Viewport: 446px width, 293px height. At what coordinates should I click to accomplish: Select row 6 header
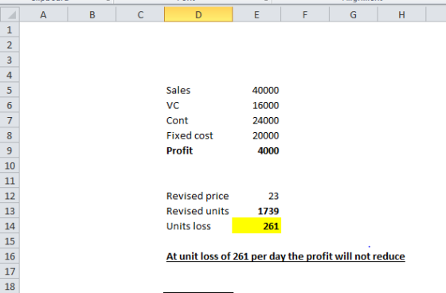pos(10,105)
